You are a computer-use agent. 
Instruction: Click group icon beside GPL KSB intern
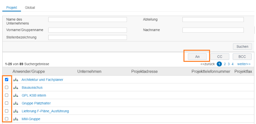click(x=16, y=95)
